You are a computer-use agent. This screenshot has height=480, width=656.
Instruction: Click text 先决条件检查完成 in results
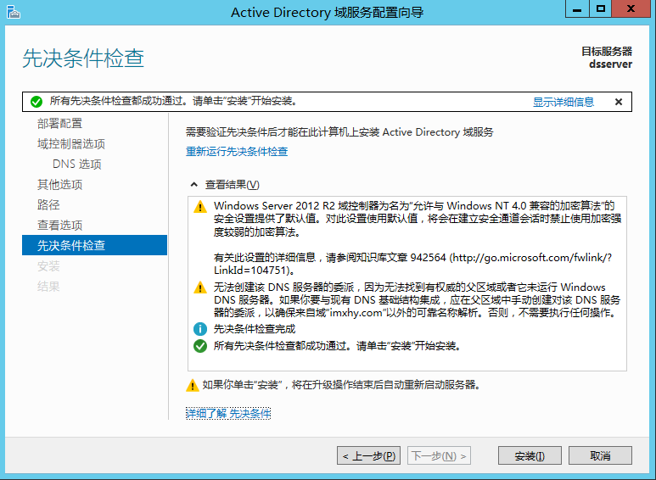(x=255, y=329)
